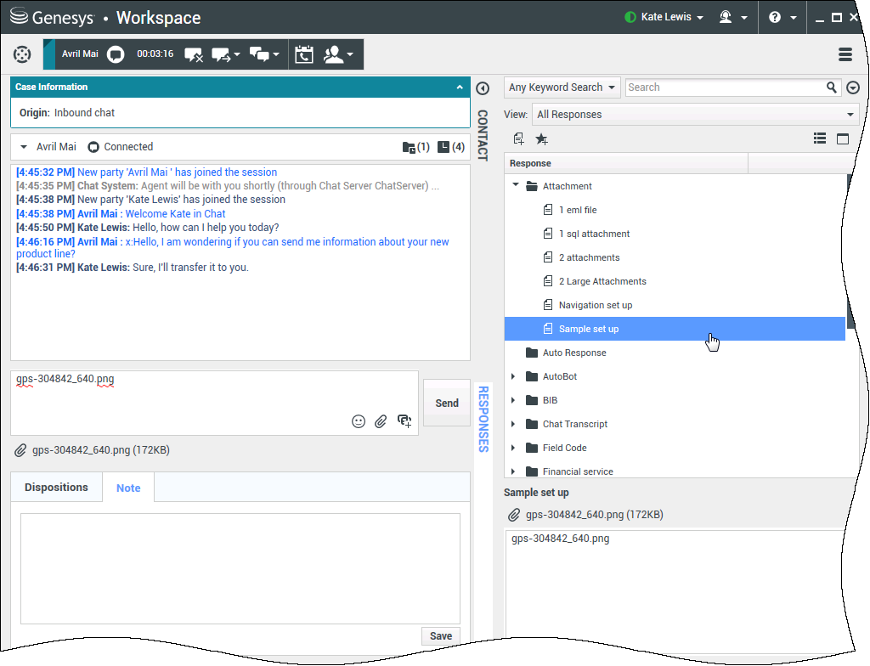Click the insert response text icon
Image resolution: width=870 pixels, height=666 pixels.
click(519, 139)
